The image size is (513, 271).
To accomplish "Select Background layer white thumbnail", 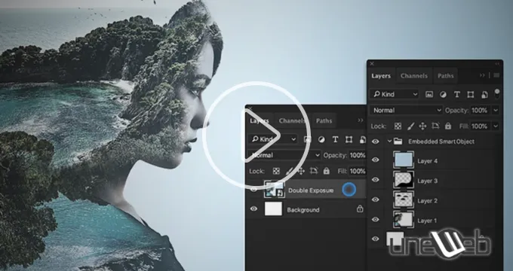I will (x=273, y=209).
